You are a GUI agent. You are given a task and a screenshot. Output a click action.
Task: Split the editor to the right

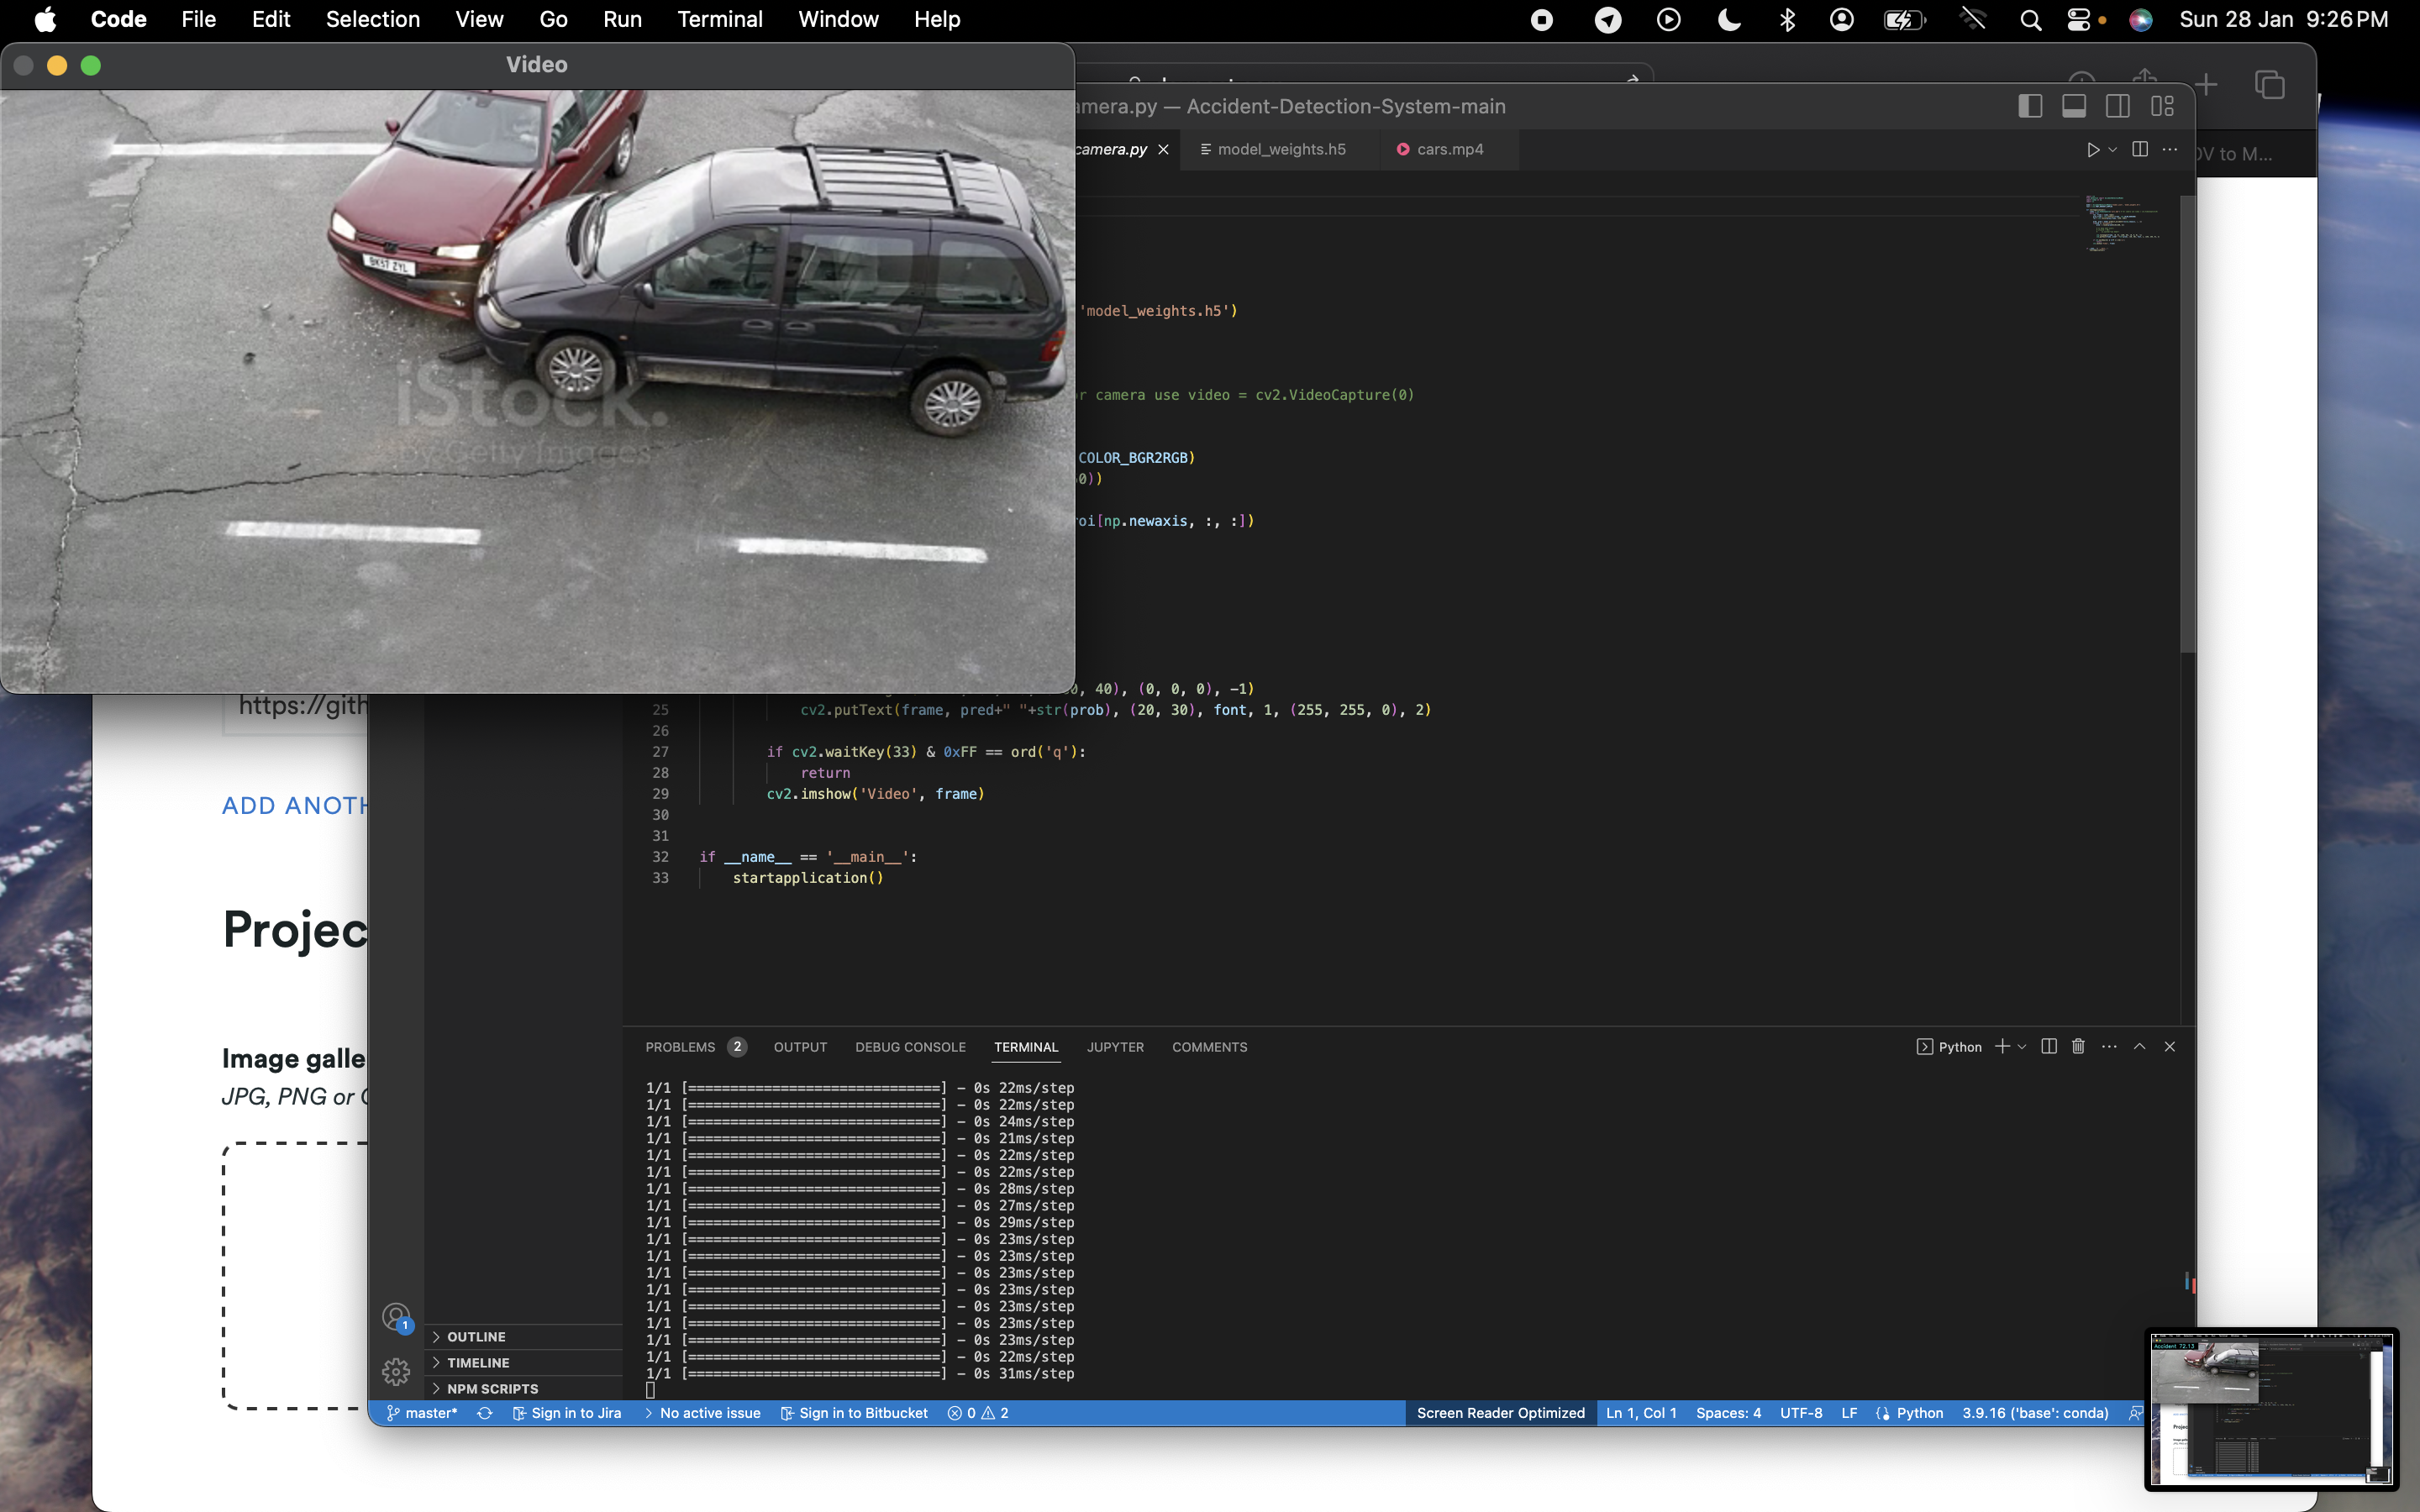pyautogui.click(x=2140, y=149)
